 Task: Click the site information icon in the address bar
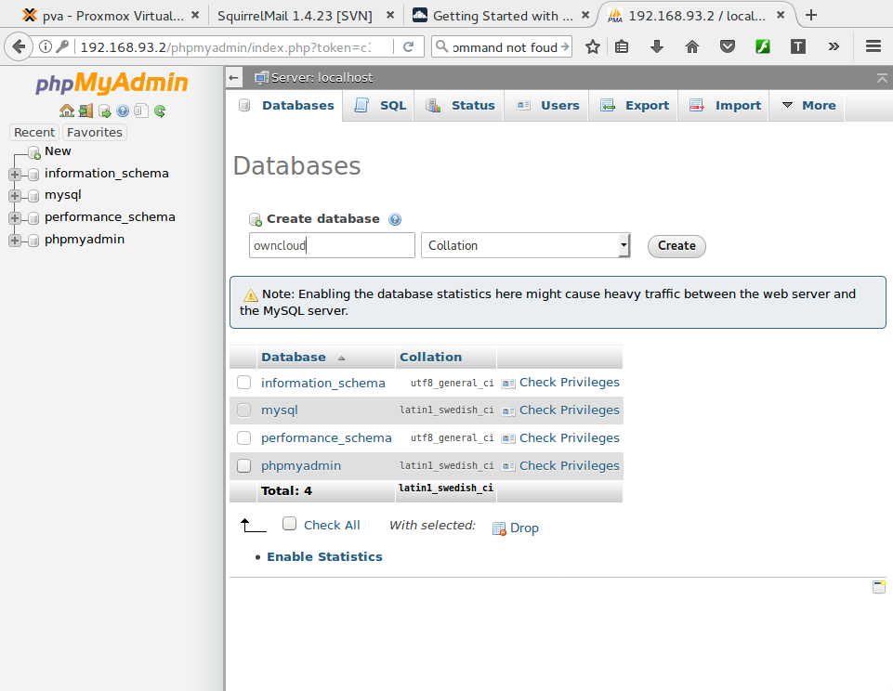click(x=46, y=46)
